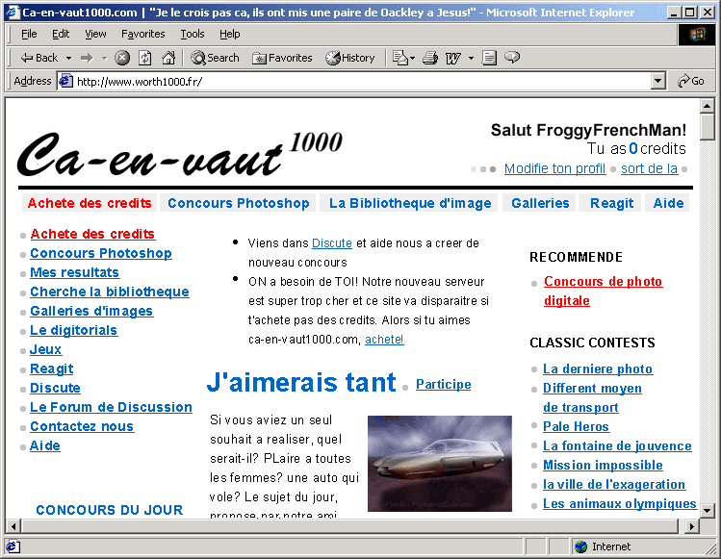Click the Internet zone globe icon
Image resolution: width=721 pixels, height=559 pixels.
581,546
